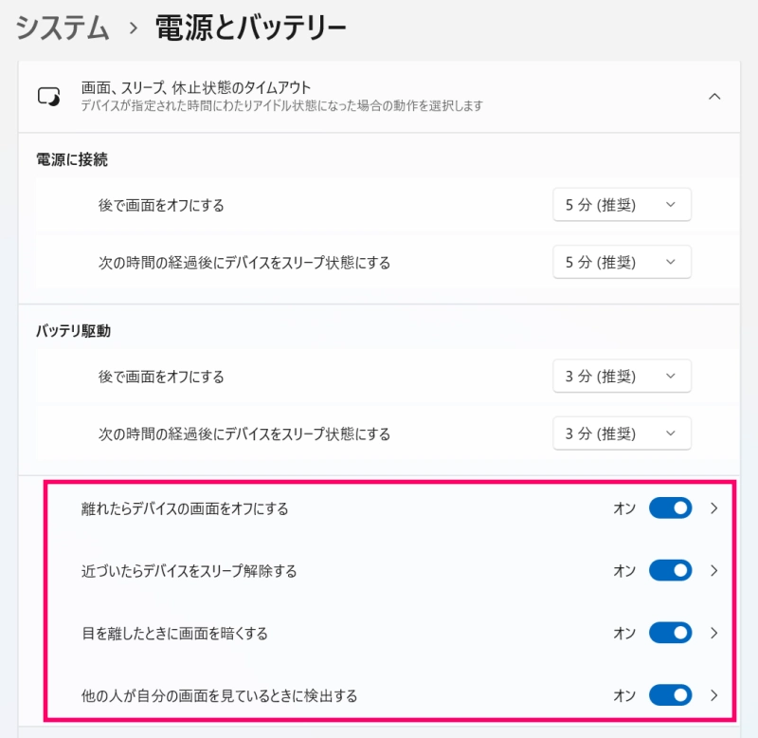Turn off 他の人が自分の画面を見ているときに検出する
Screen dimensions: 758x738
(x=670, y=695)
